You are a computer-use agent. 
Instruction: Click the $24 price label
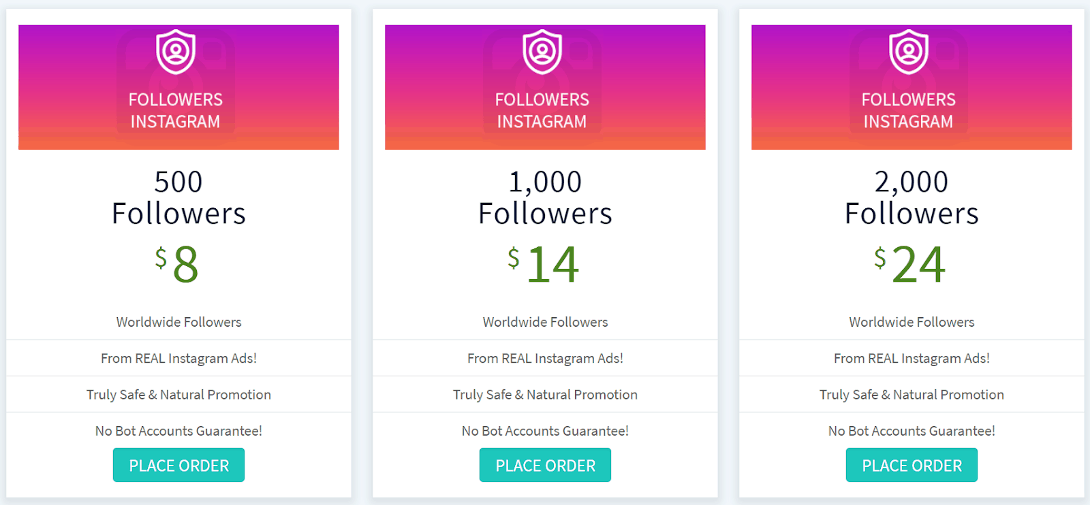coord(910,264)
